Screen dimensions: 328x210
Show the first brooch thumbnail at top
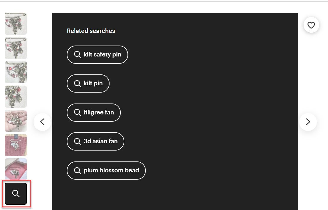click(x=16, y=24)
